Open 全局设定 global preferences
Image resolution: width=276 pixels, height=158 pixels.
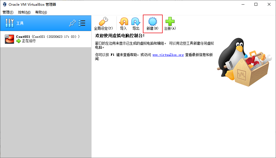[x=103, y=22]
